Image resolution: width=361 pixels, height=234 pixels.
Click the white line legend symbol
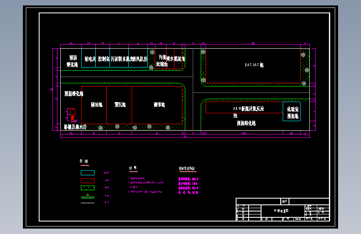click(87, 203)
